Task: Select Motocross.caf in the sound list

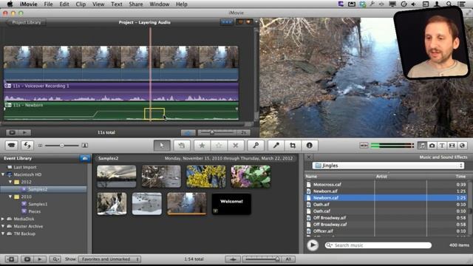Action: [386, 185]
